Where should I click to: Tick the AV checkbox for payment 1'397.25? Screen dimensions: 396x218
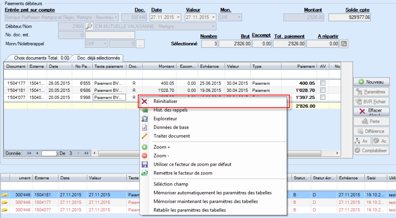323,97
